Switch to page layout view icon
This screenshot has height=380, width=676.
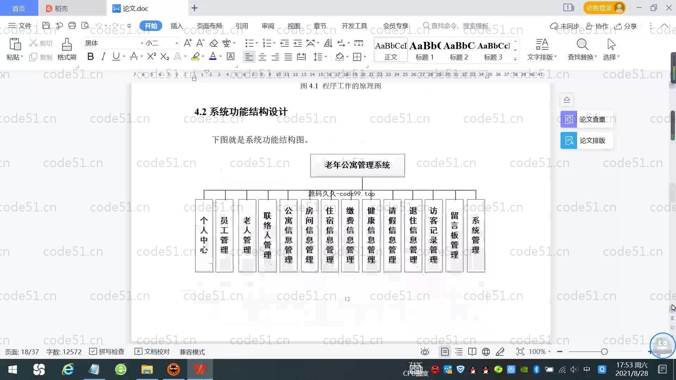445,352
